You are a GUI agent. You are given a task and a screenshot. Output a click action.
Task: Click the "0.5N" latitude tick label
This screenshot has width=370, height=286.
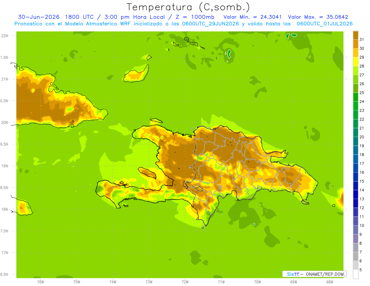pos(5,101)
